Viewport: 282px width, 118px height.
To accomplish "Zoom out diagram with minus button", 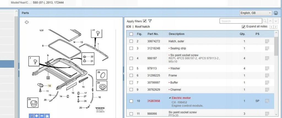I will coord(42,116).
